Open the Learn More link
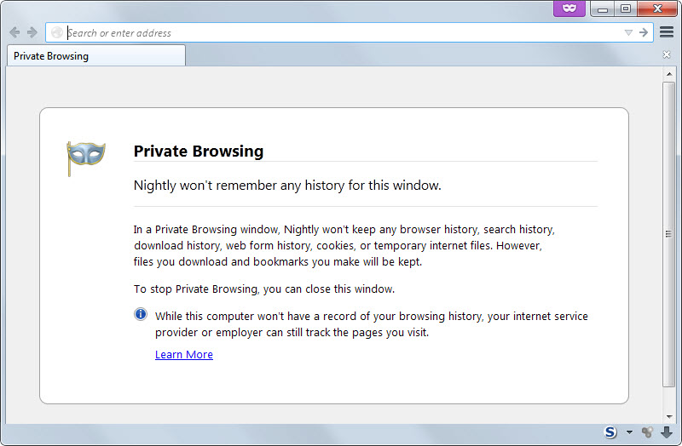The width and height of the screenshot is (682, 446). point(184,355)
